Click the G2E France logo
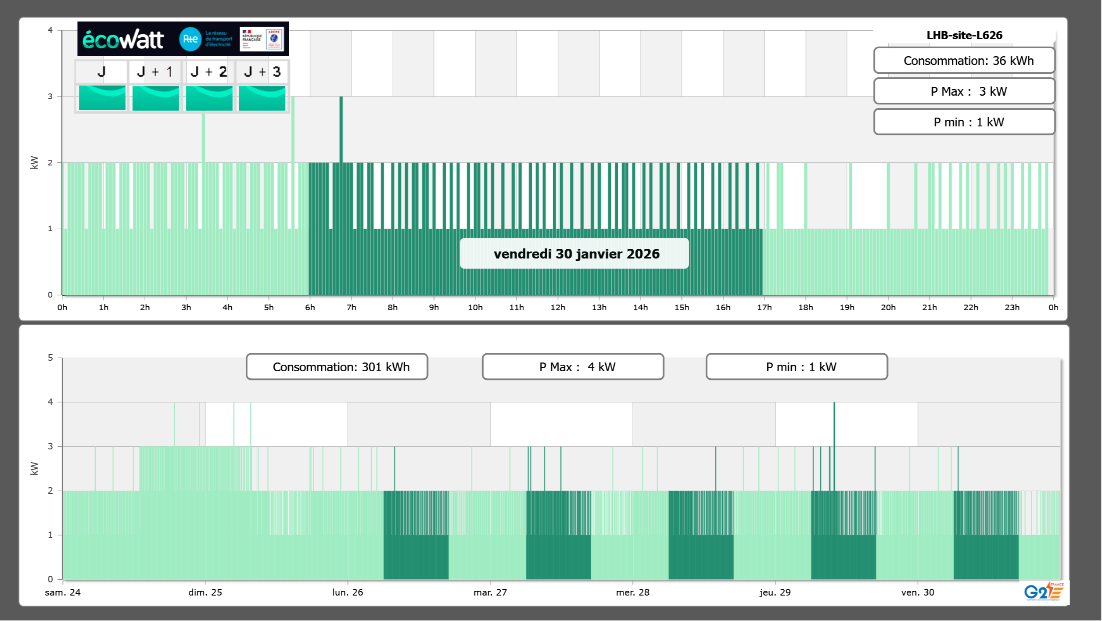The height and width of the screenshot is (621, 1102). pos(1043,592)
